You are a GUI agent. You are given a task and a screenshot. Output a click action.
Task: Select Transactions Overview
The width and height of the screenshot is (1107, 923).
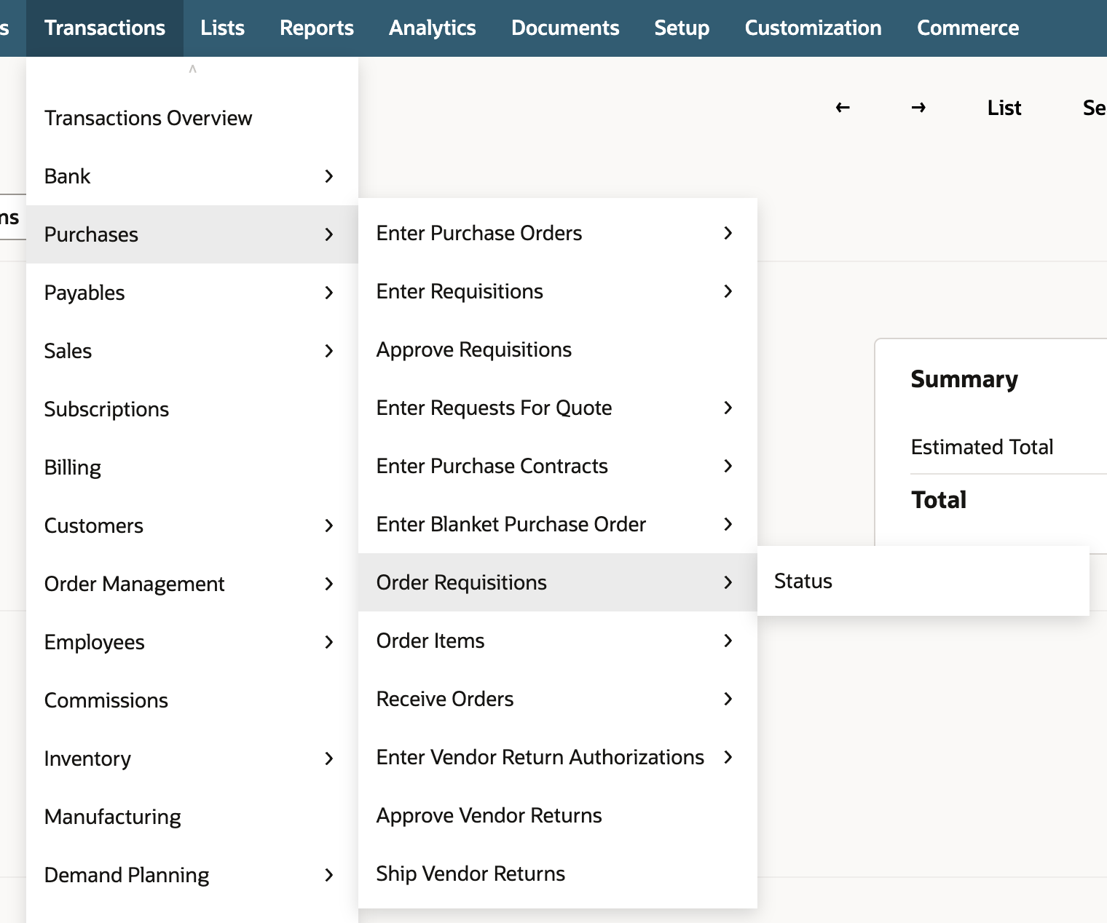click(192, 118)
